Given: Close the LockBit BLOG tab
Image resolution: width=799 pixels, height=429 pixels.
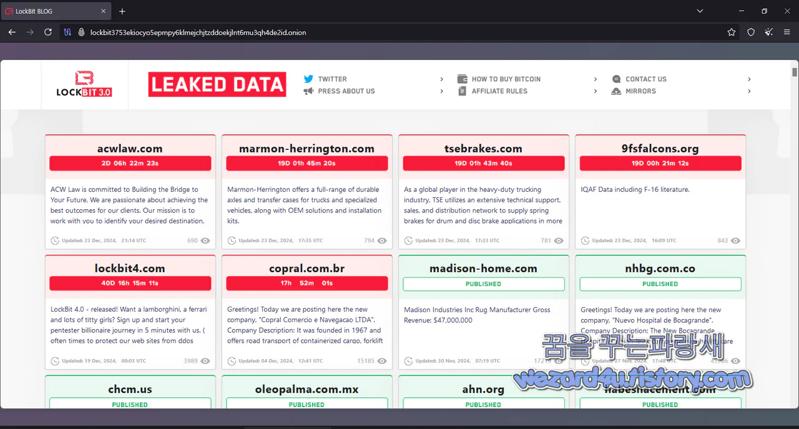Looking at the screenshot, I should [102, 11].
